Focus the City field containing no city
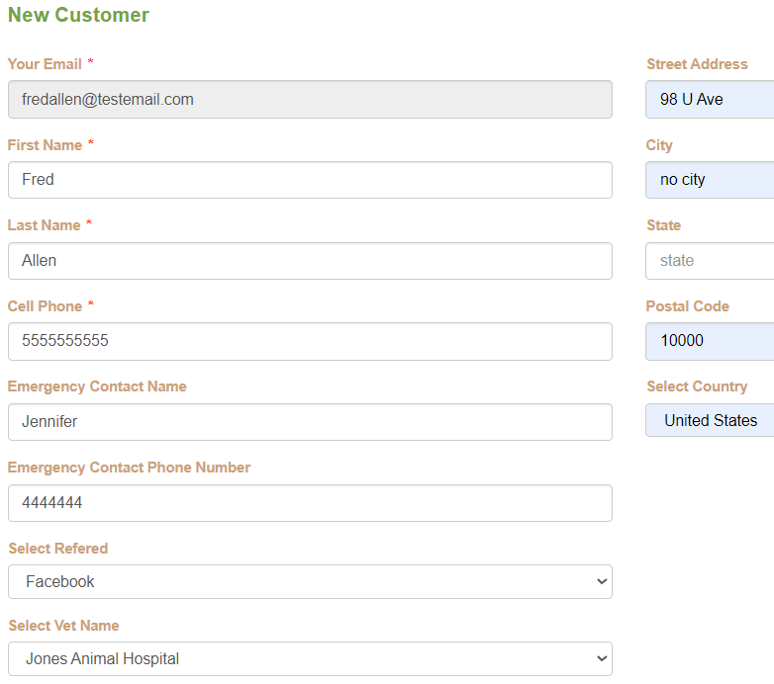Image resolution: width=774 pixels, height=684 pixels. pos(710,180)
